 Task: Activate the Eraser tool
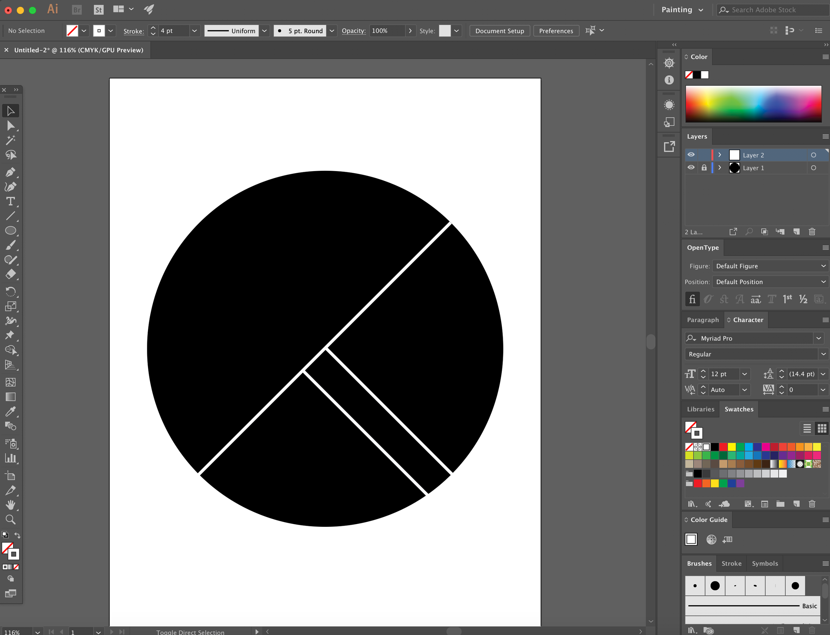[x=10, y=274]
